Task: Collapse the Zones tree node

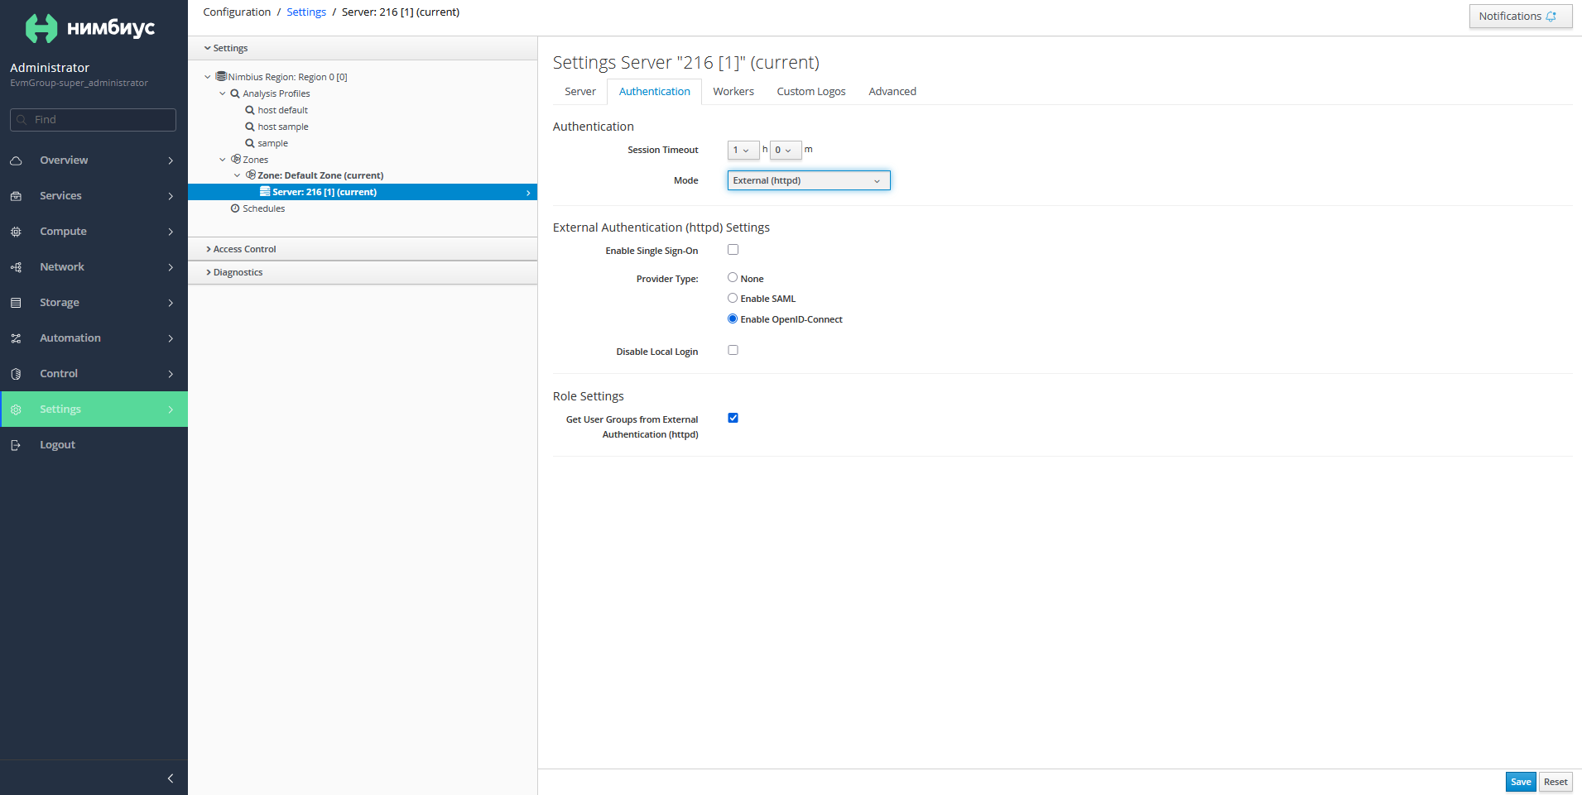Action: tap(223, 160)
